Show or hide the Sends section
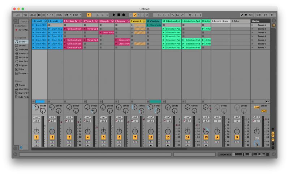The width and height of the screenshot is (289, 175). tap(273, 133)
